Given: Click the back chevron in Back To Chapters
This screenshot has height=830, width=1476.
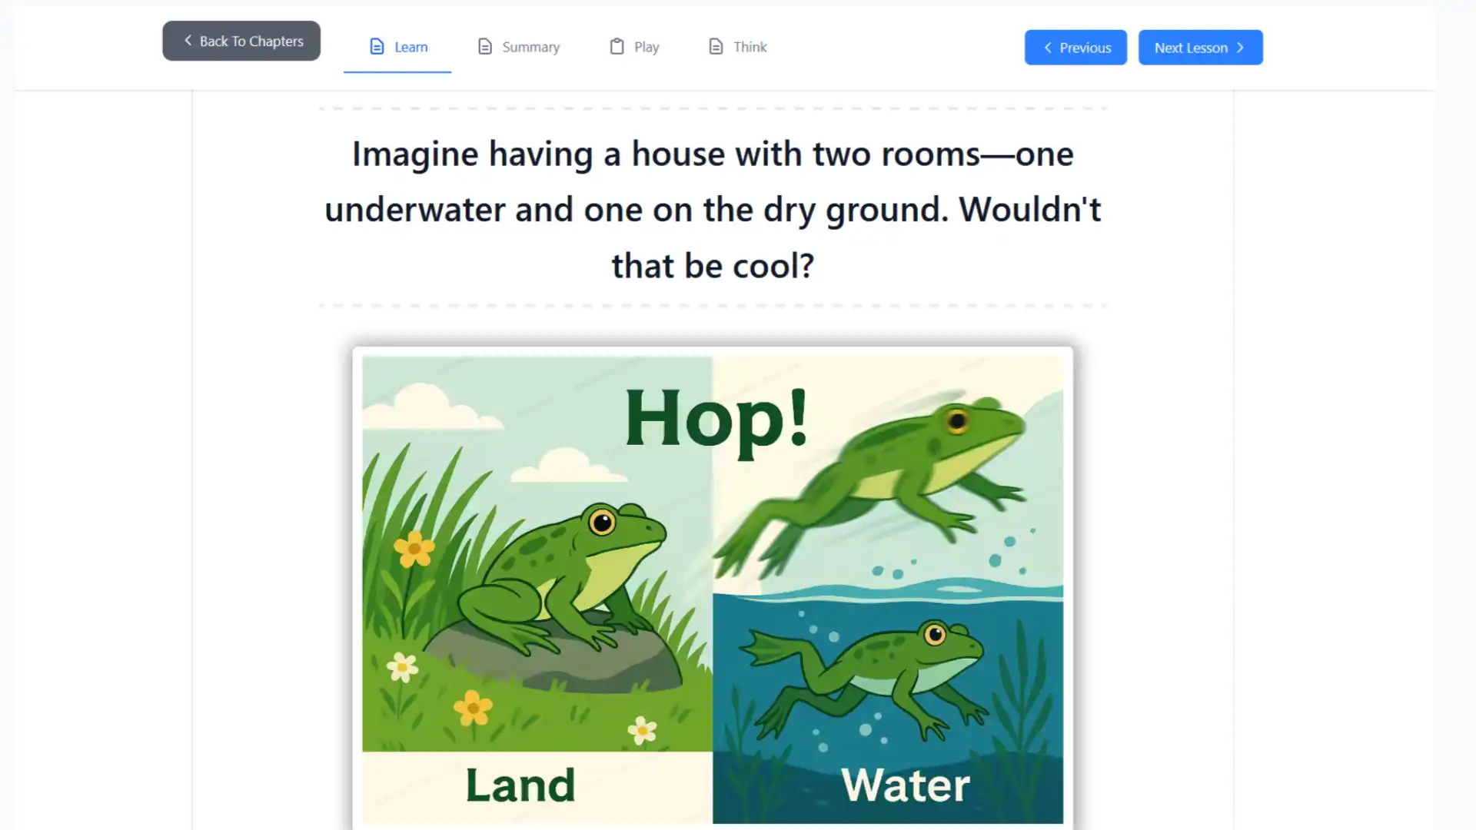Looking at the screenshot, I should pos(188,40).
